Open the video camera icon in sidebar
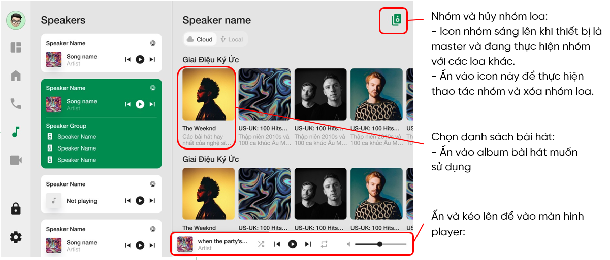 pyautogui.click(x=16, y=160)
